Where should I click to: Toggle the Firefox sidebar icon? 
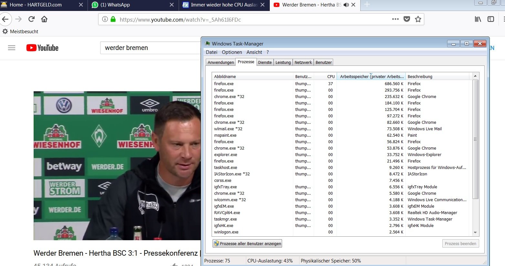[491, 19]
